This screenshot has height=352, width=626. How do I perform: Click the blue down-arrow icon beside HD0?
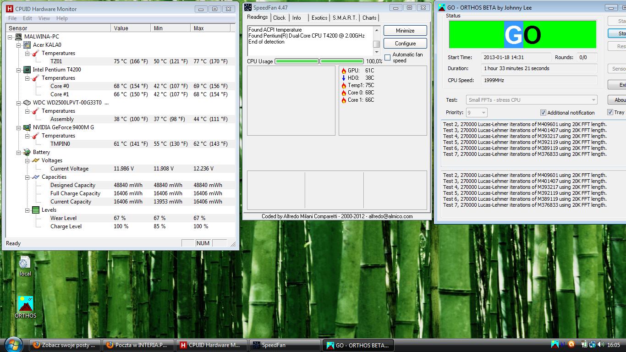click(x=344, y=78)
